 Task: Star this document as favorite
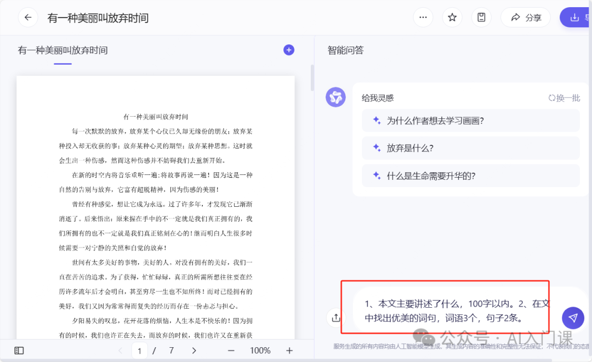[452, 18]
